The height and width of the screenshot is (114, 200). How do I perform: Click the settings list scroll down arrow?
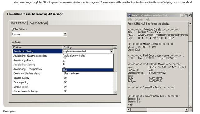click(x=115, y=92)
